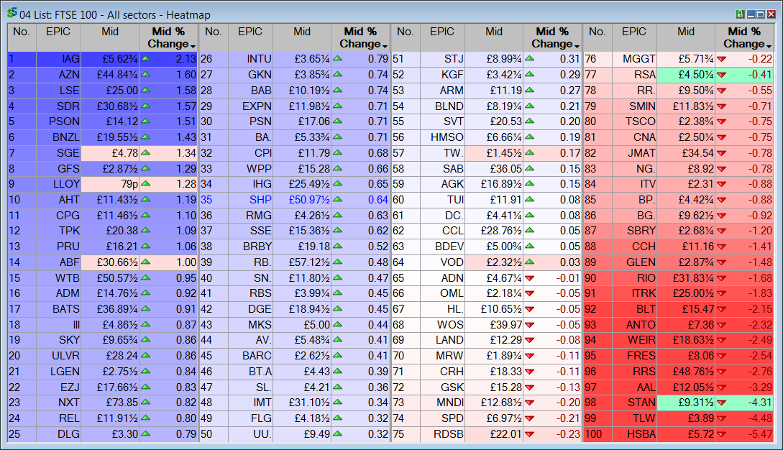The height and width of the screenshot is (450, 783).
Task: Click the green up arrow in the SHP row
Action: pos(337,199)
